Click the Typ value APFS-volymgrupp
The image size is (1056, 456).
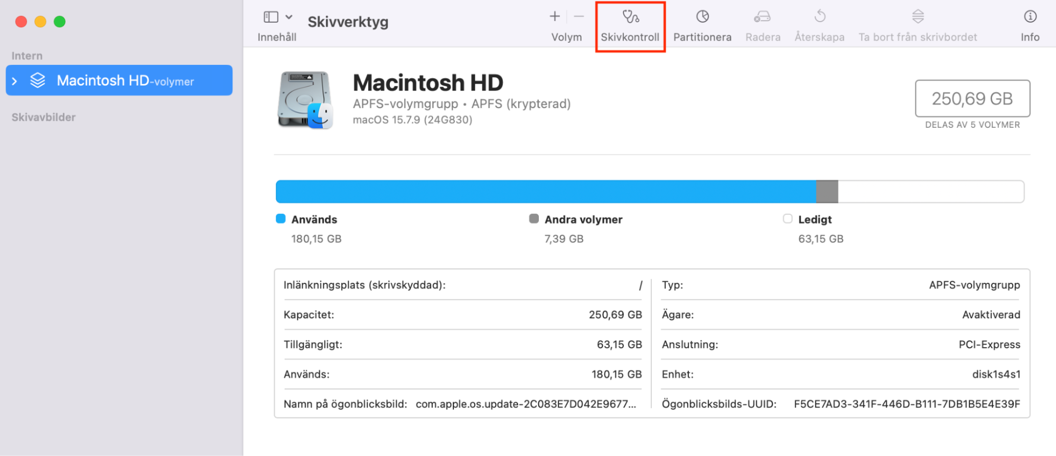pos(975,285)
